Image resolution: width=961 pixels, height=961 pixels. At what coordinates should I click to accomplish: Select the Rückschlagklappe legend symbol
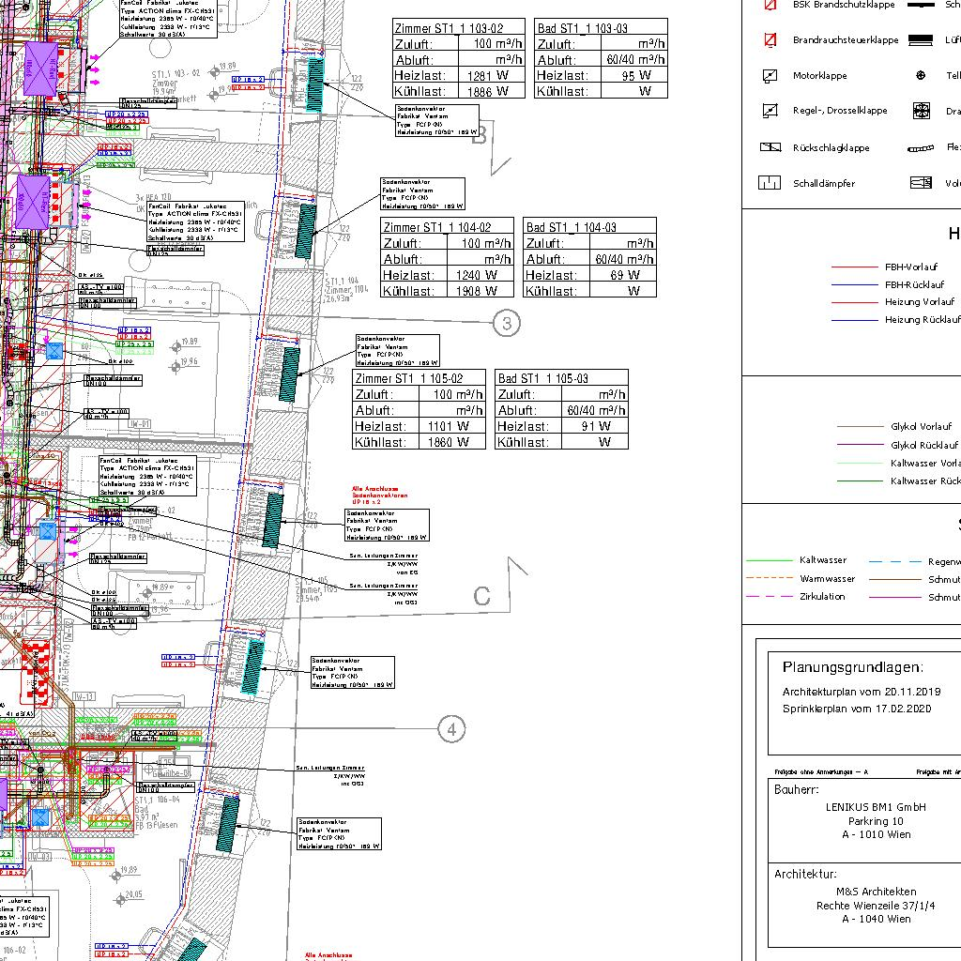pos(770,147)
